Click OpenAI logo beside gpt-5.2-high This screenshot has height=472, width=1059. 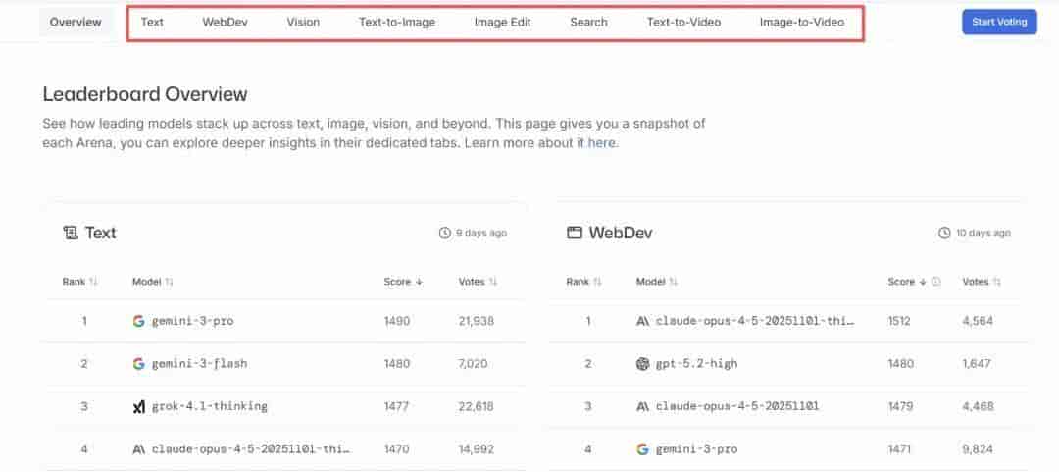(x=642, y=364)
